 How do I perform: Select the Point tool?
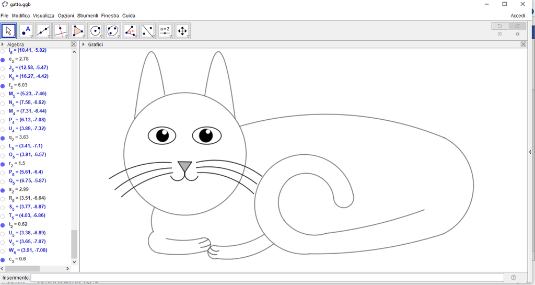tap(26, 31)
